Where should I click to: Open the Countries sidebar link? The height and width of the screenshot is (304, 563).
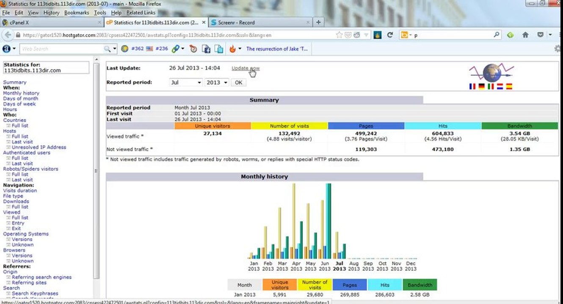point(14,120)
